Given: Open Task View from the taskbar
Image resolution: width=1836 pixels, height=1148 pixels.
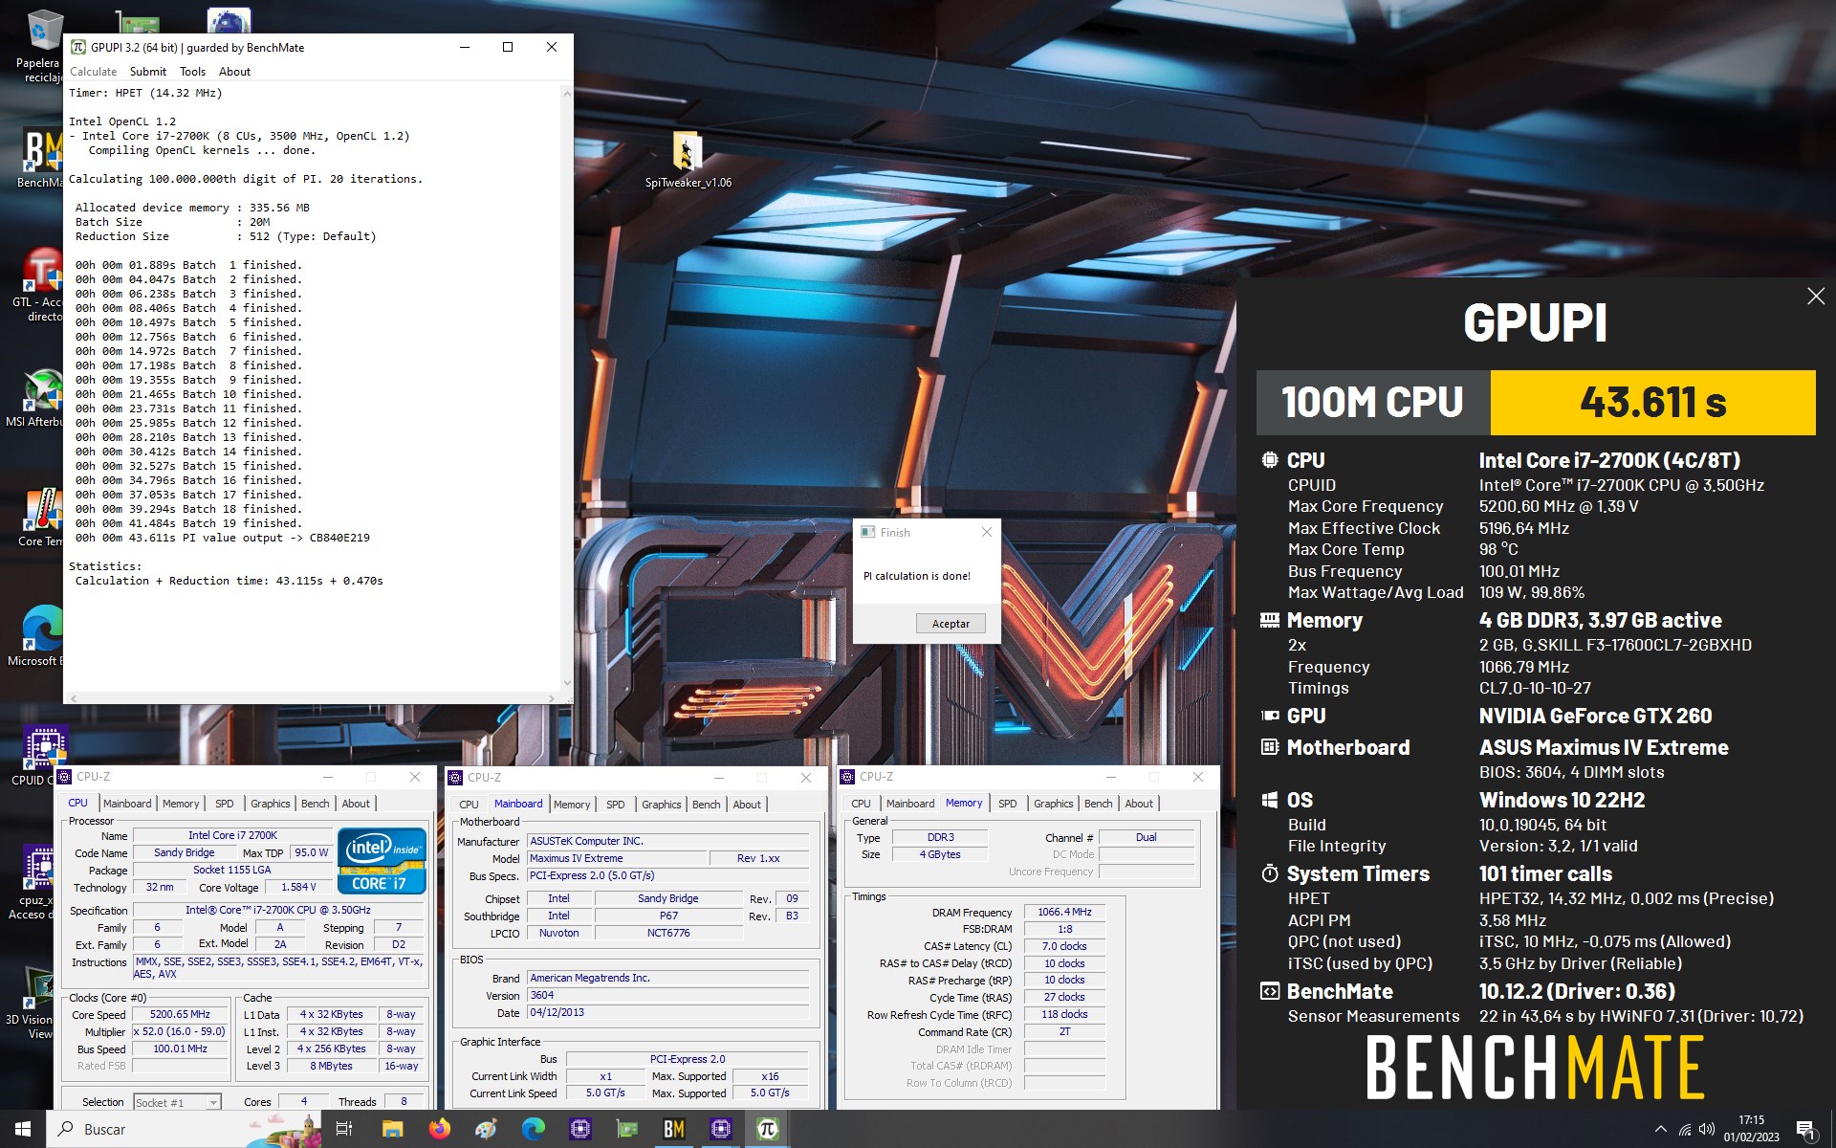Looking at the screenshot, I should pos(344,1129).
